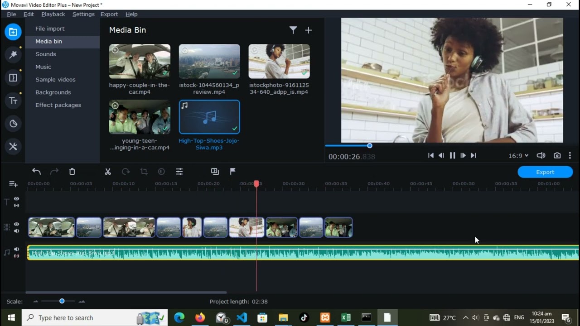Click the Transition wizard icon

215,172
